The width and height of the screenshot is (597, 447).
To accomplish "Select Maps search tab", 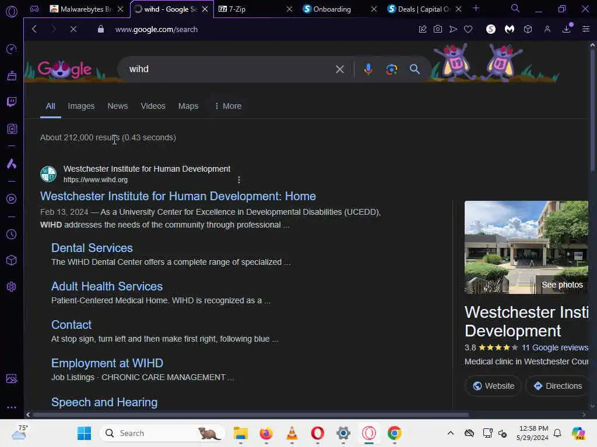I will point(188,106).
